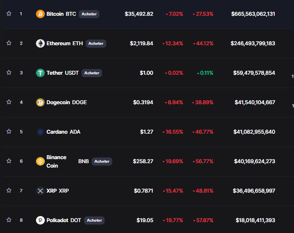
Task: Click Polkadot market cap $18,018,411,393
Action: [255, 220]
